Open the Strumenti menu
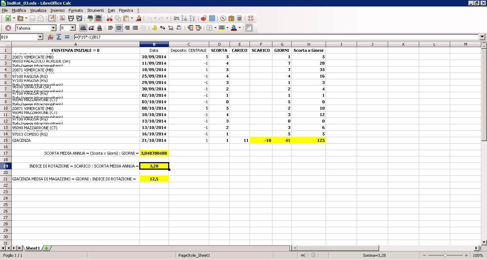 tap(95, 10)
